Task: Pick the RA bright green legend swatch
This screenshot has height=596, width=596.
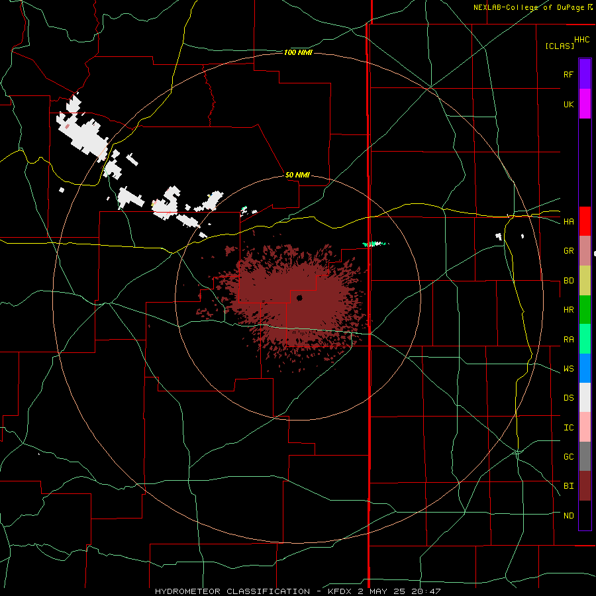Action: click(x=585, y=339)
